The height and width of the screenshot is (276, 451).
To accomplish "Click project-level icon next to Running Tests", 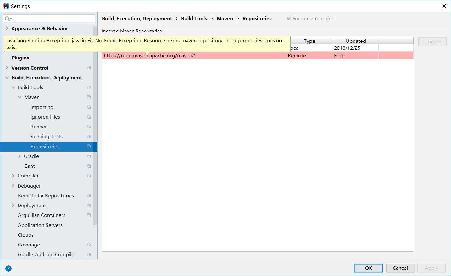I will [x=89, y=136].
